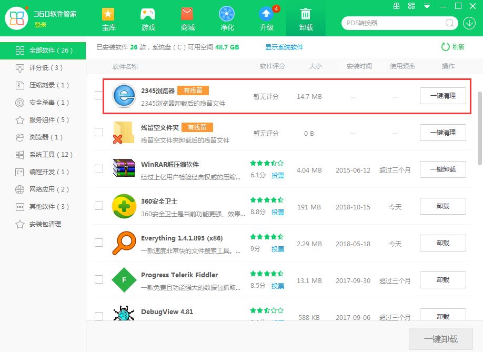483x352 pixels.
Task: Check the Everything 1.4.1.895 checkbox
Action: (x=98, y=243)
